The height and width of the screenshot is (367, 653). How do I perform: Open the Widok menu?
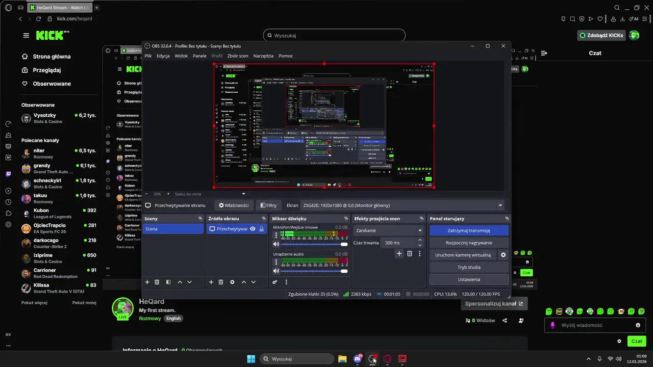181,56
